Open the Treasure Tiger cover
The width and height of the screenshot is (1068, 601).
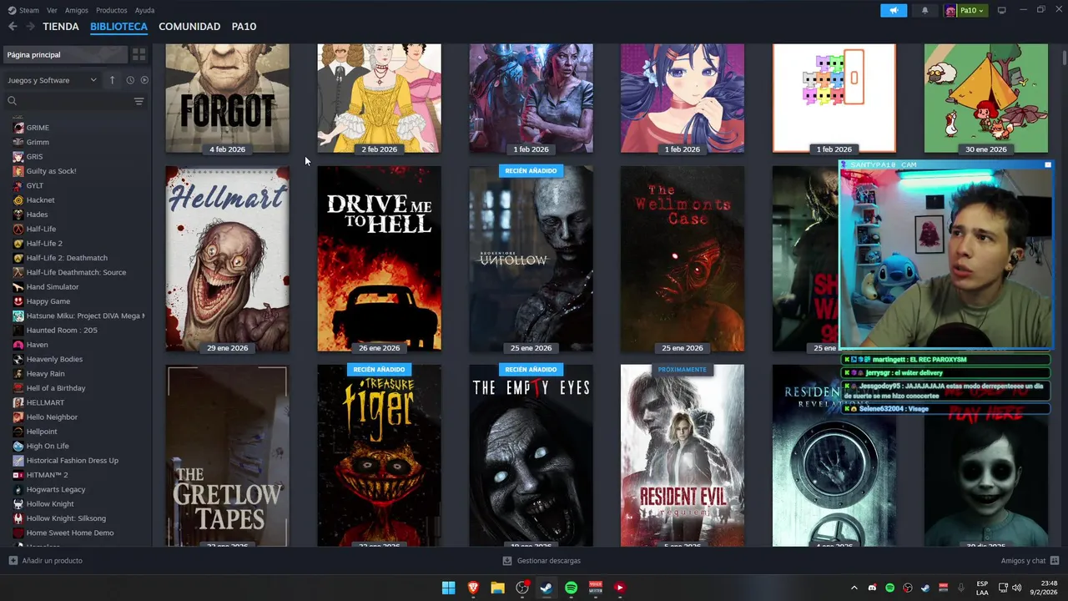[379, 456]
